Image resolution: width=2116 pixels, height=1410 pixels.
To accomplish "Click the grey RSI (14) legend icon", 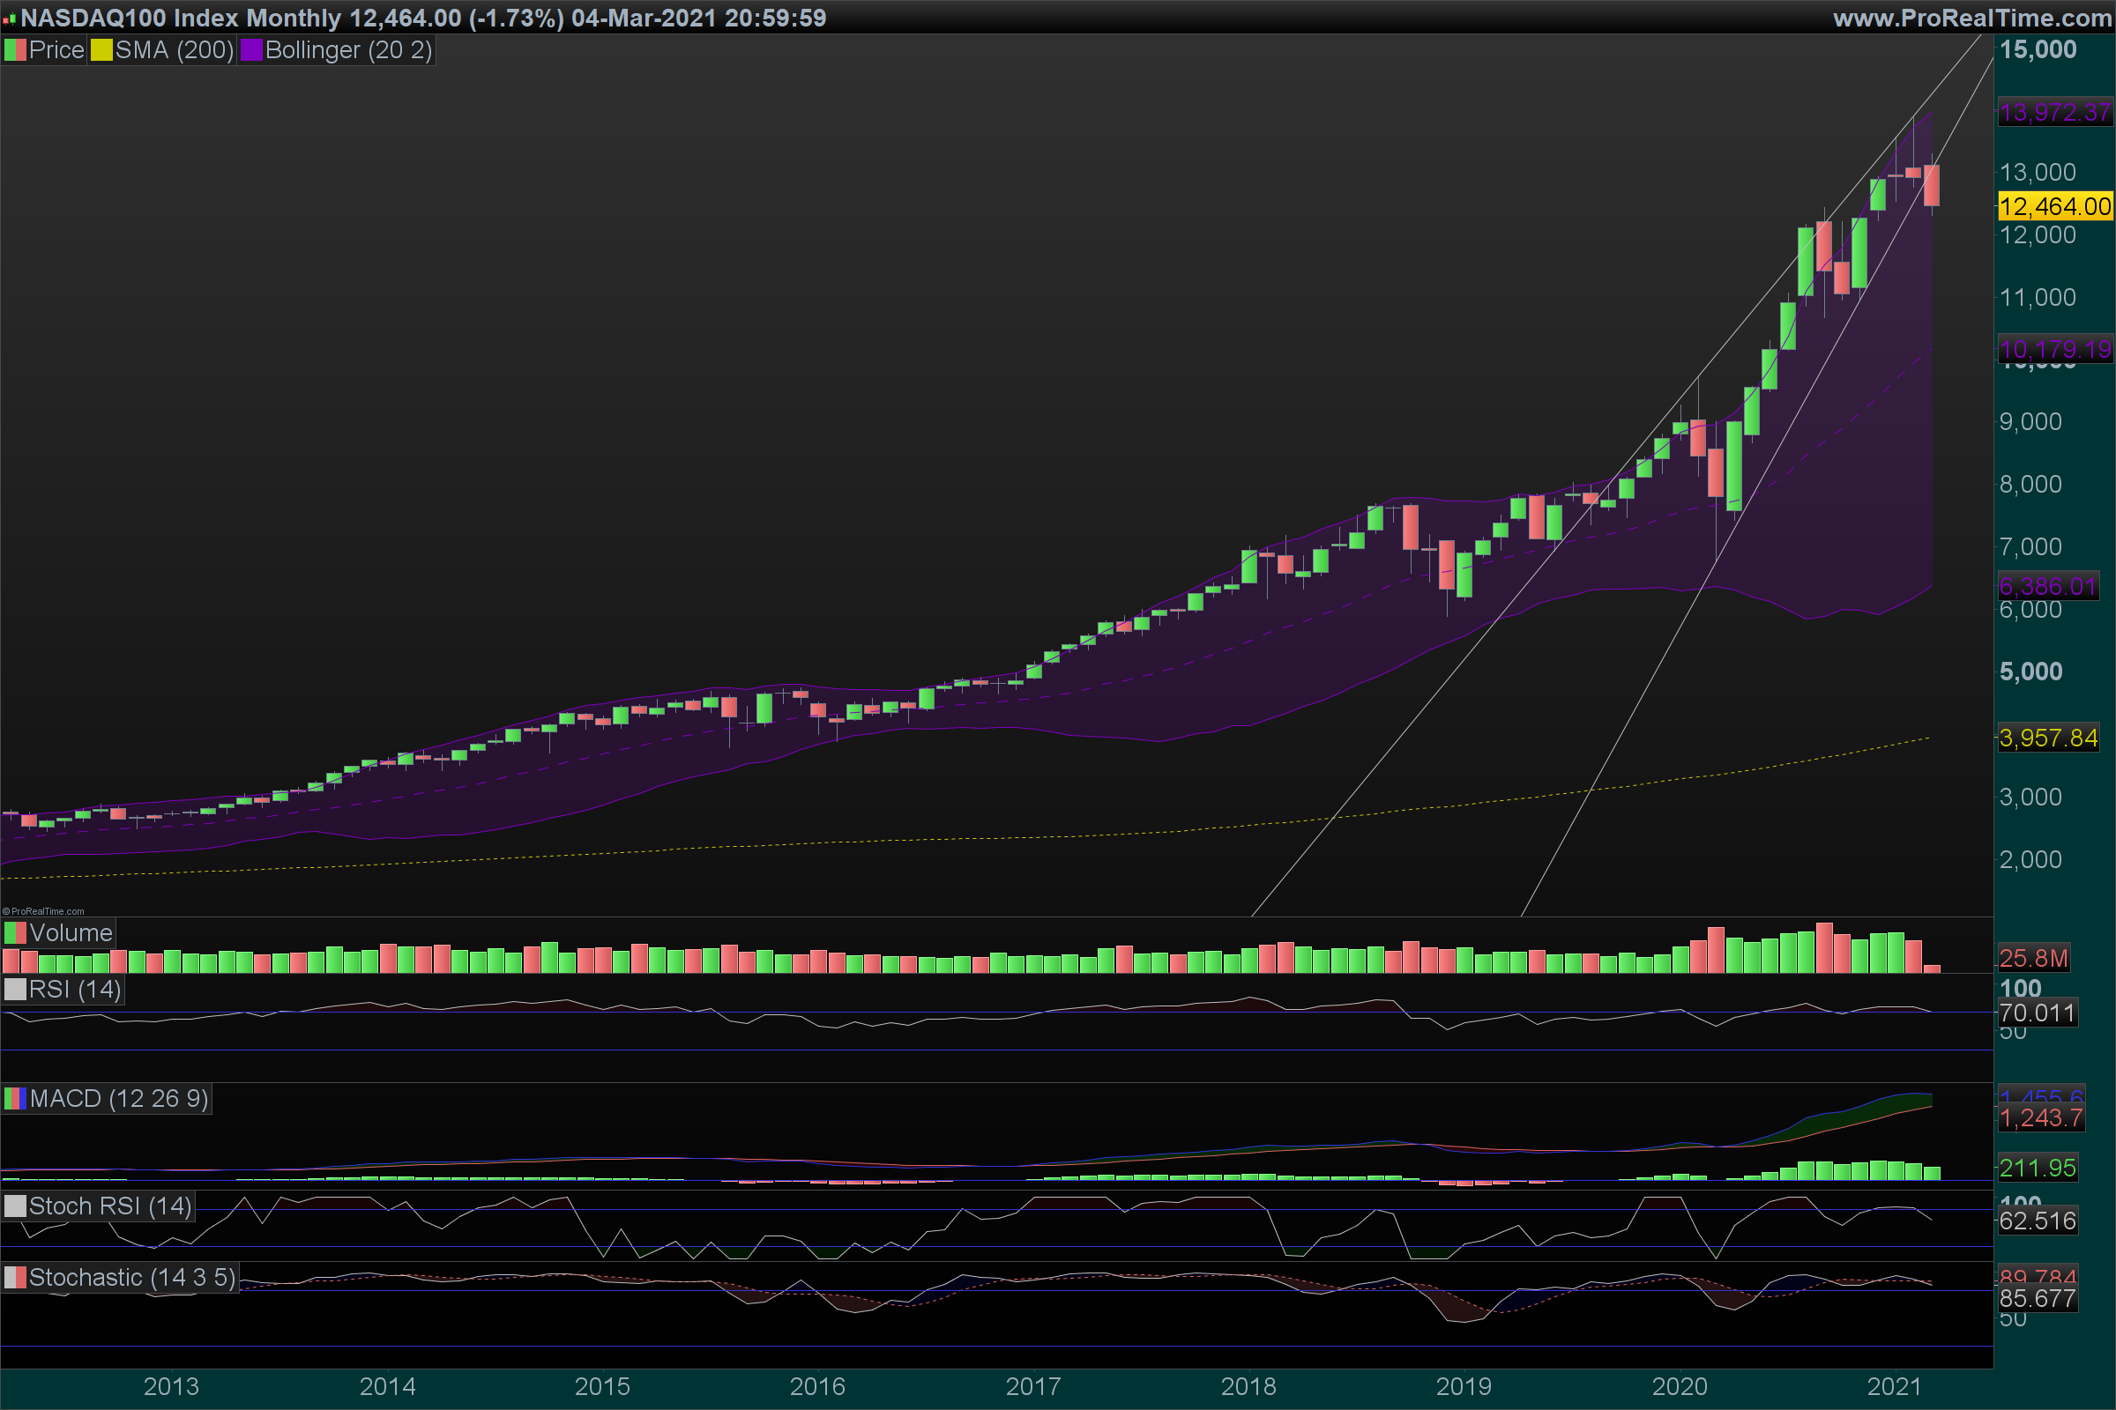I will pyautogui.click(x=15, y=989).
